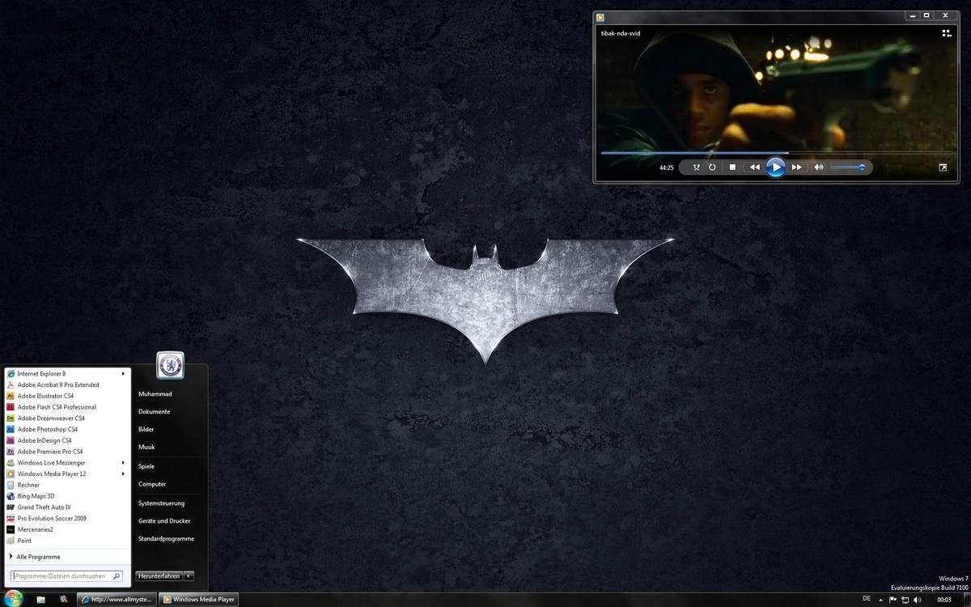
Task: Launch Adobe Illustrator CS4
Action: [45, 397]
